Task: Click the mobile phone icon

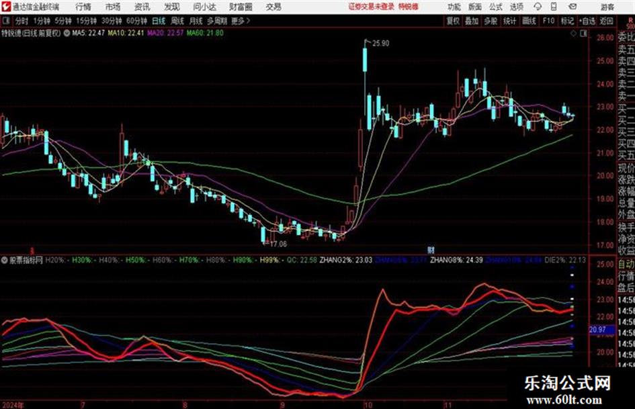Action: (554, 7)
